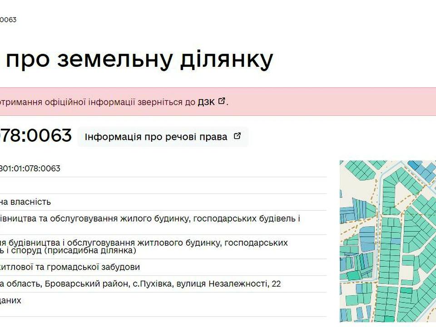Click the pink official information notice banner
Viewport: 436px width, 327px height.
coord(114,102)
